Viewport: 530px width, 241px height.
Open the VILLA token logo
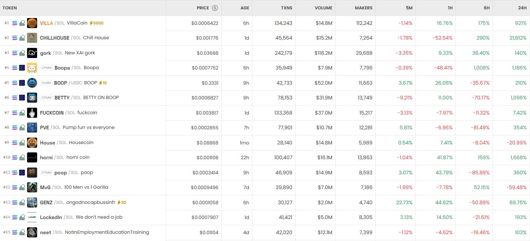32,23
